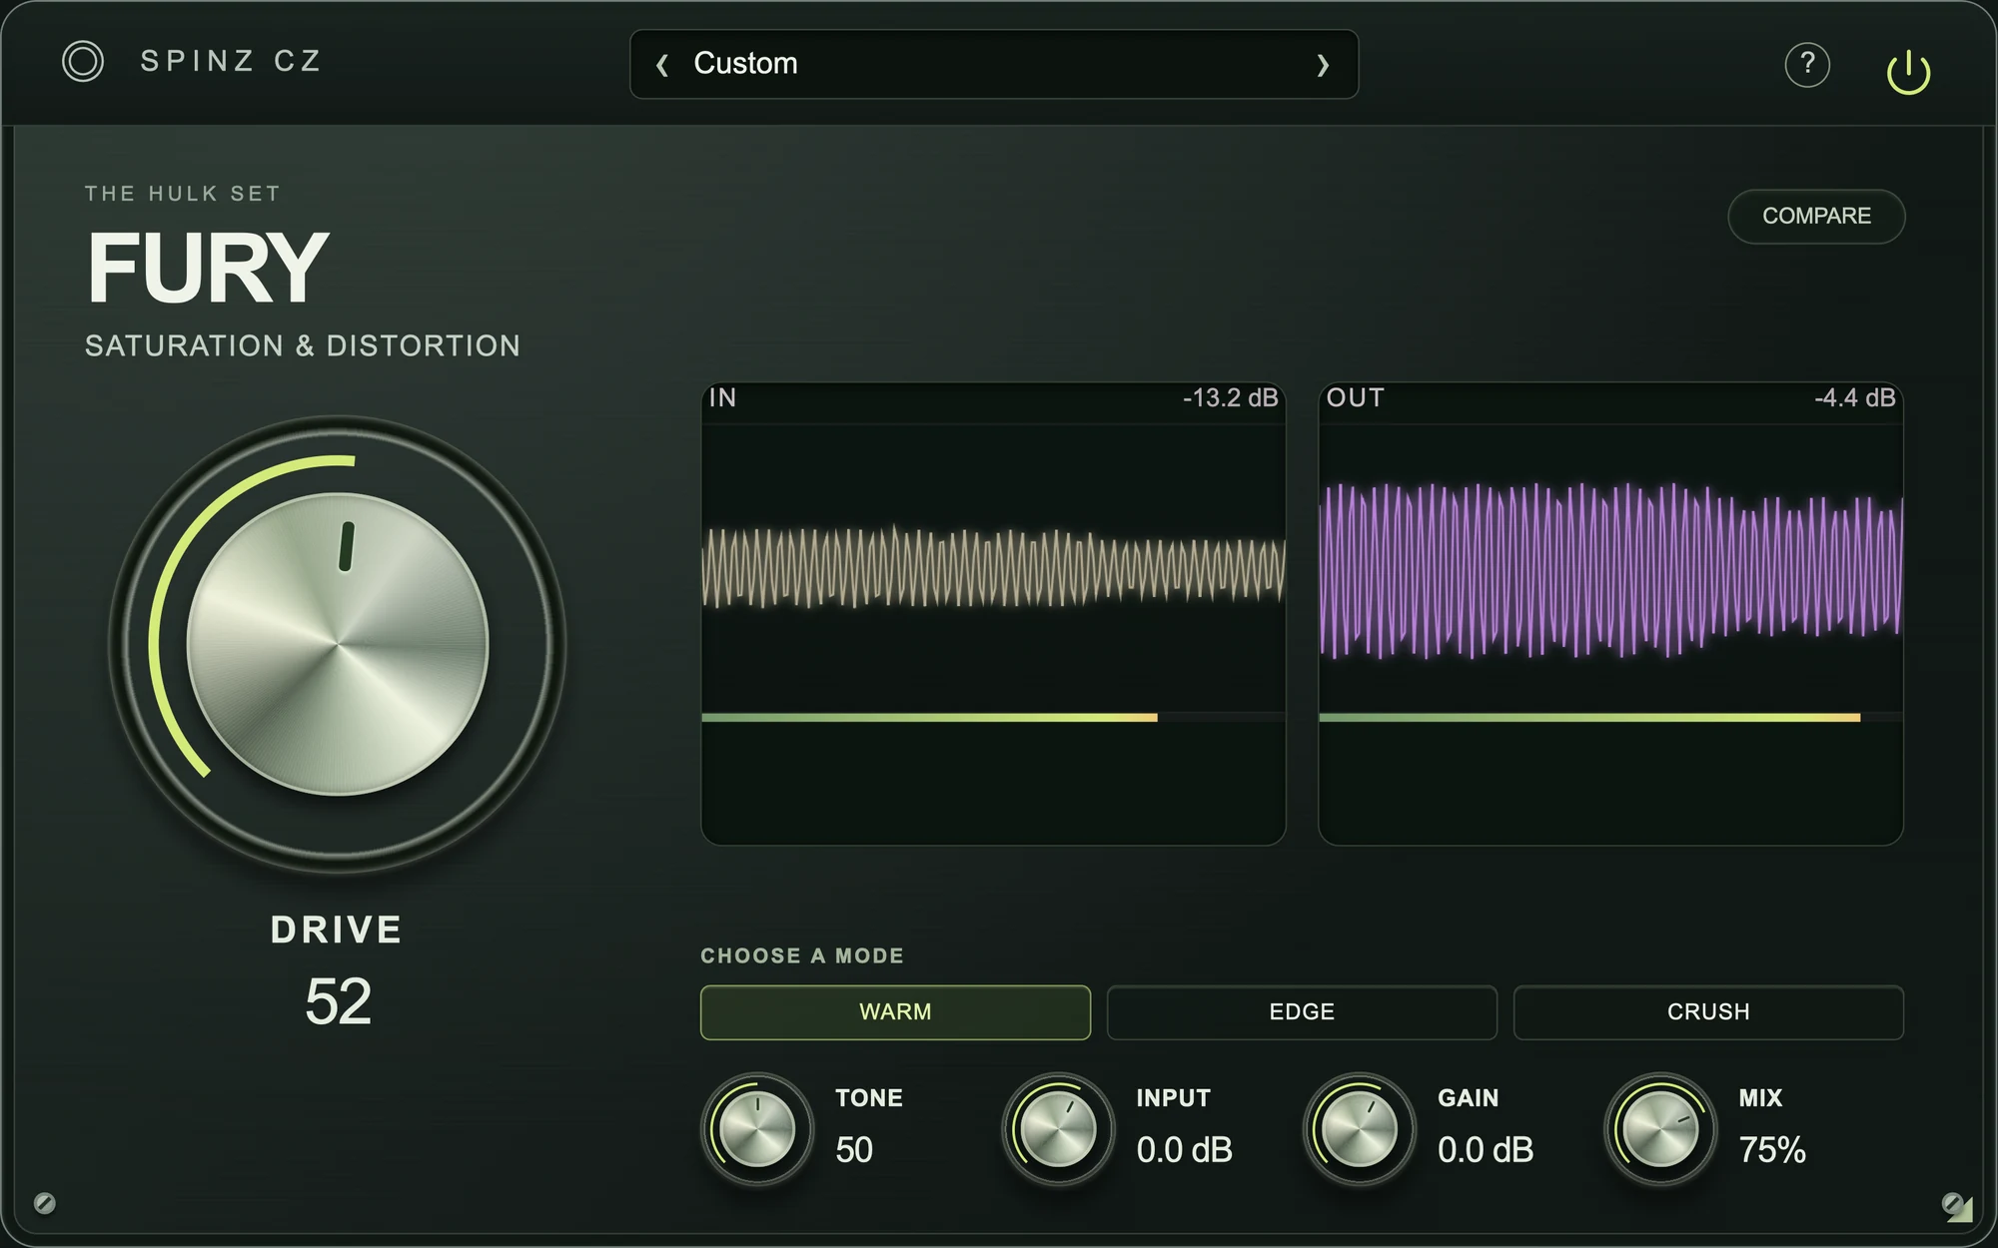Click the INPUT knob
Viewport: 1998px width, 1248px height.
point(1058,1129)
